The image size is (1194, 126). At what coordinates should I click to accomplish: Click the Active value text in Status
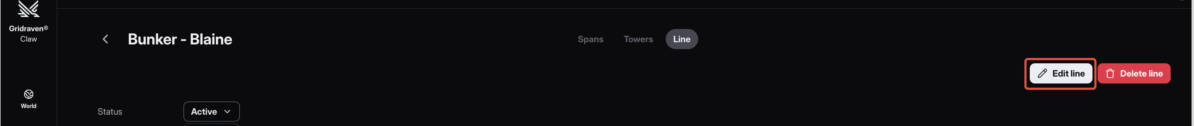tap(204, 112)
